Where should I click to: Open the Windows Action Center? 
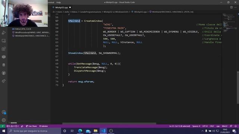(x=234, y=131)
